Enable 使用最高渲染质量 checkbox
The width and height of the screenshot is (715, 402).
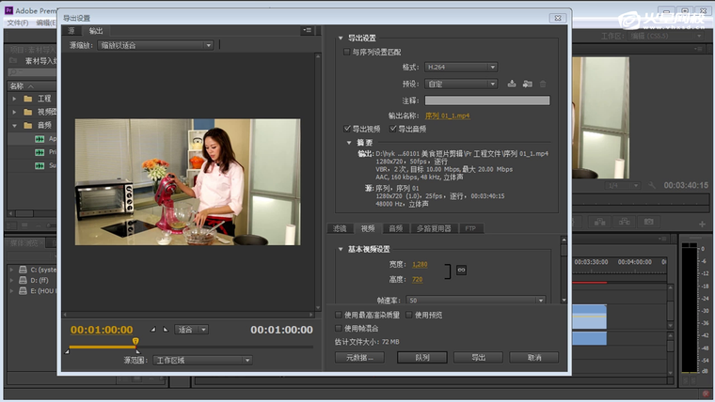click(339, 315)
